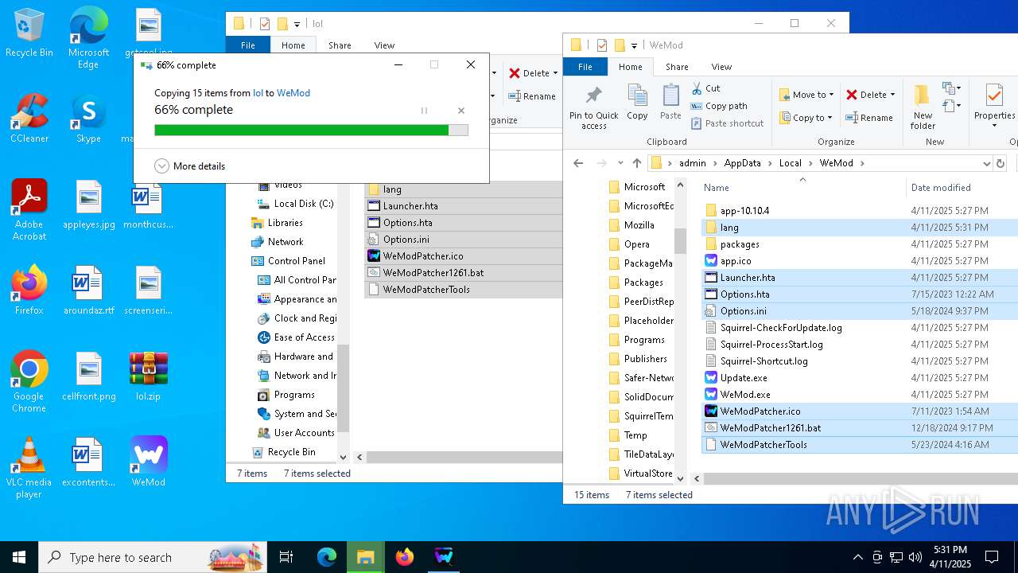Switch to View tab in lol window
Viewport: 1018px width, 573px height.
pyautogui.click(x=384, y=45)
